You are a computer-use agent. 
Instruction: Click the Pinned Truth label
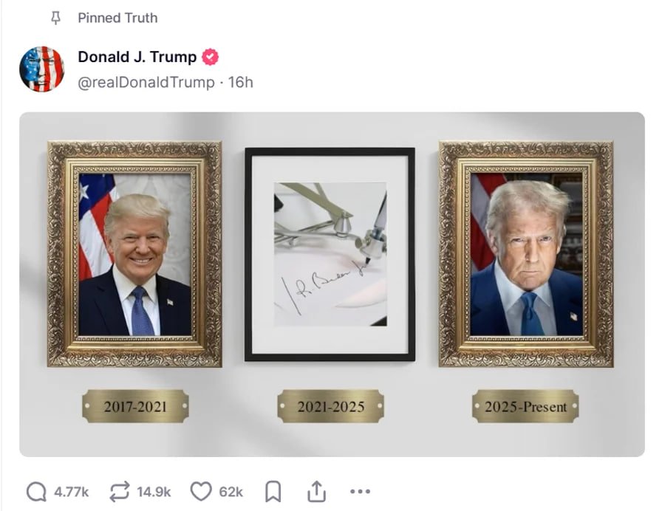pos(117,18)
